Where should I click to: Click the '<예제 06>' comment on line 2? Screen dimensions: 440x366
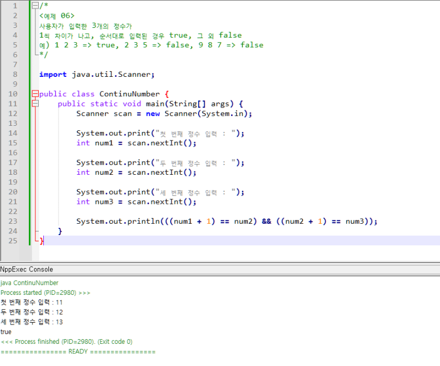click(x=57, y=16)
